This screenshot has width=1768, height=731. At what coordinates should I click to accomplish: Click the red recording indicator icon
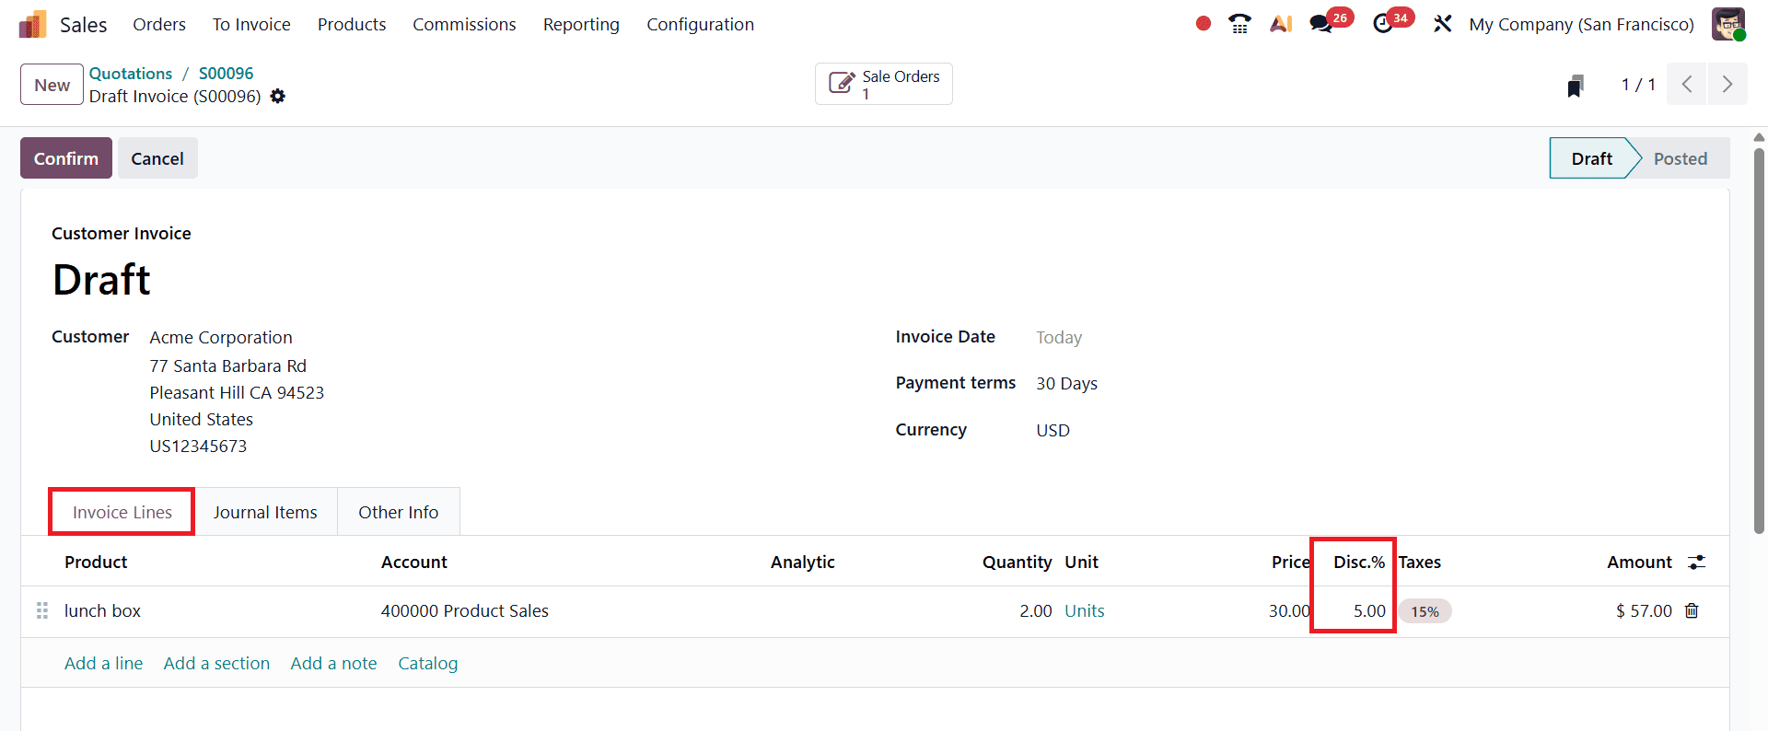point(1203,24)
